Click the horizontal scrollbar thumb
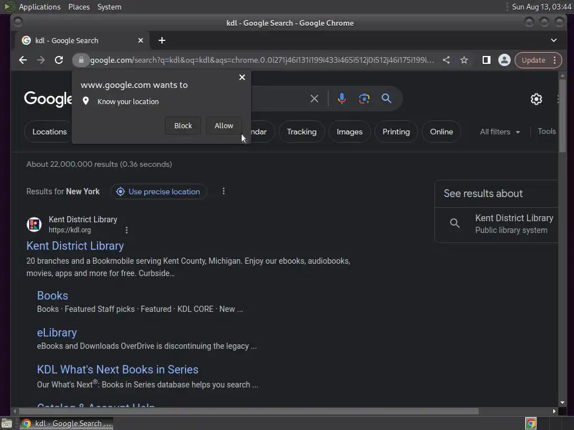This screenshot has width=574, height=430. [x=248, y=412]
